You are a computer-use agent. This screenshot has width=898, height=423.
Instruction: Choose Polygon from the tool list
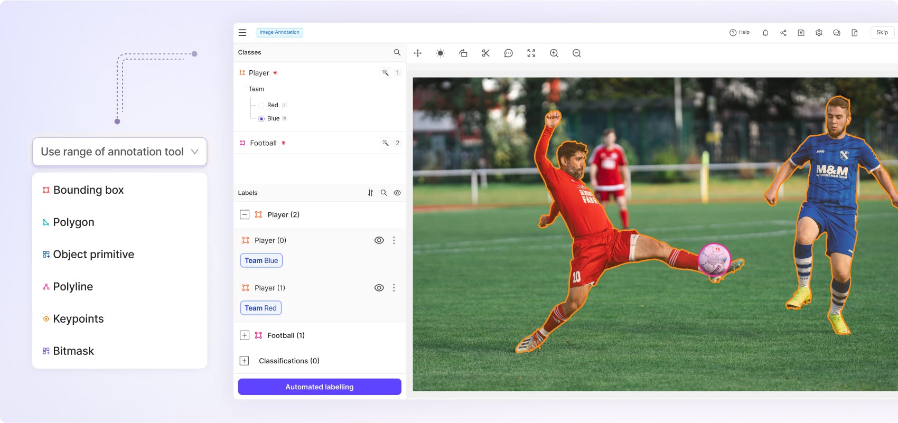73,222
